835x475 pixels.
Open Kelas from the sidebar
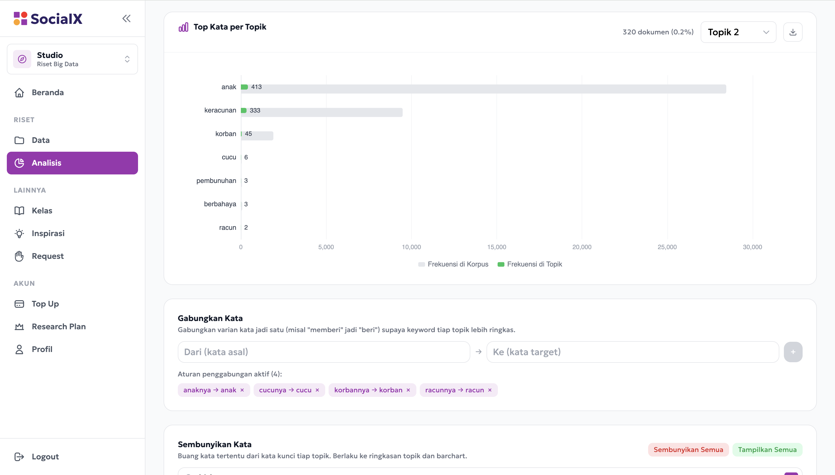(72, 211)
